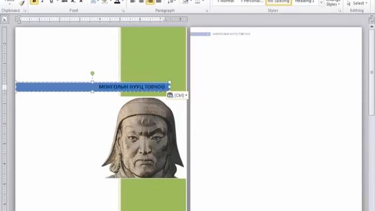Toggle Underline formatting

pyautogui.click(x=51, y=2)
